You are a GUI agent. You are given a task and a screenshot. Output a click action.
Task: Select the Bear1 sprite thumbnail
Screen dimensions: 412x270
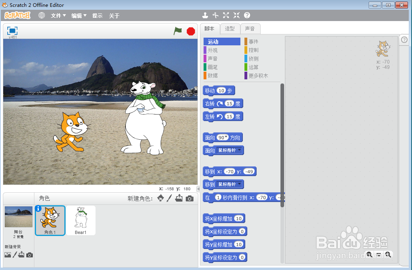click(x=81, y=220)
